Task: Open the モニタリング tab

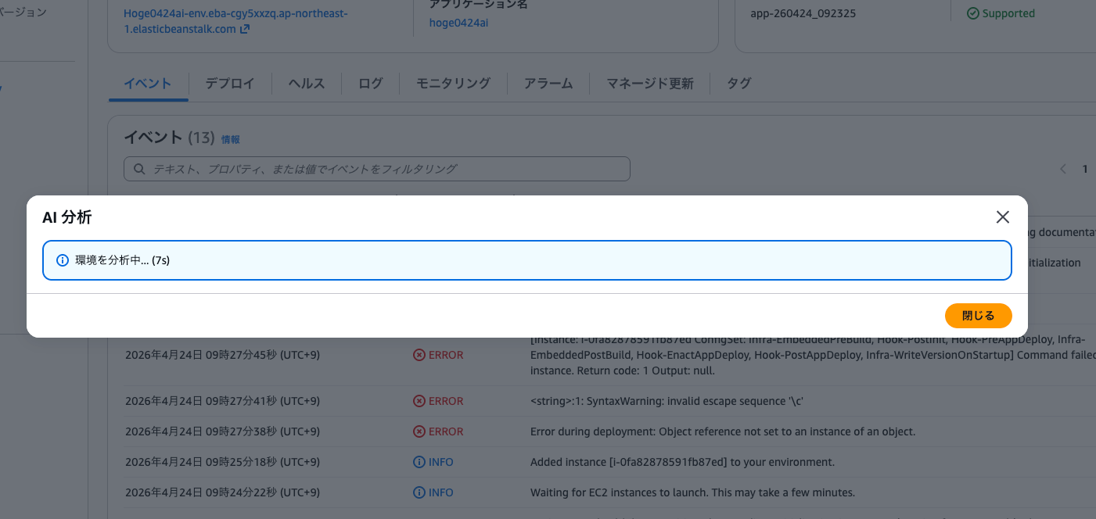Action: click(x=452, y=83)
